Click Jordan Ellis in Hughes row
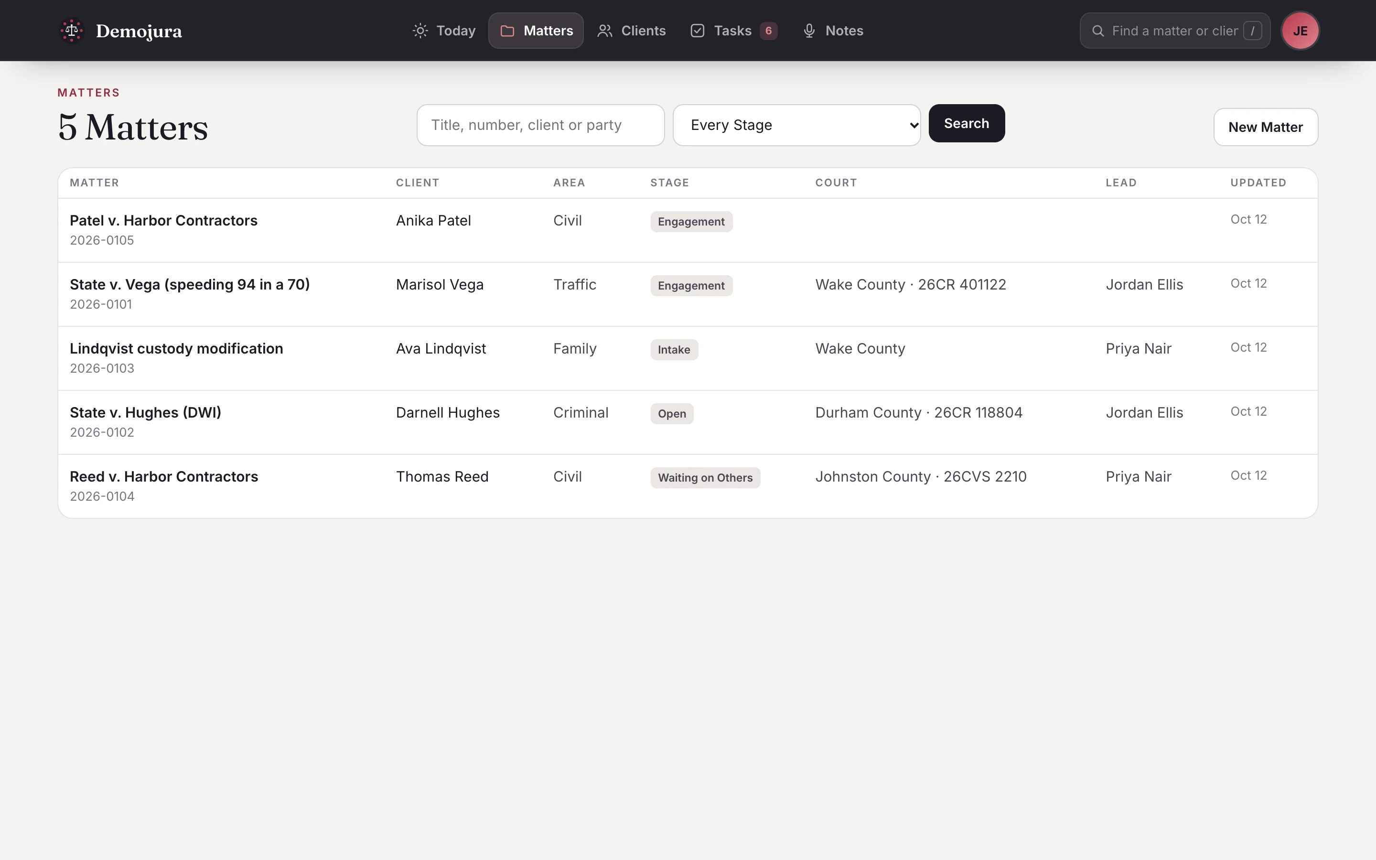Screen dimensions: 1376x860 1144,412
